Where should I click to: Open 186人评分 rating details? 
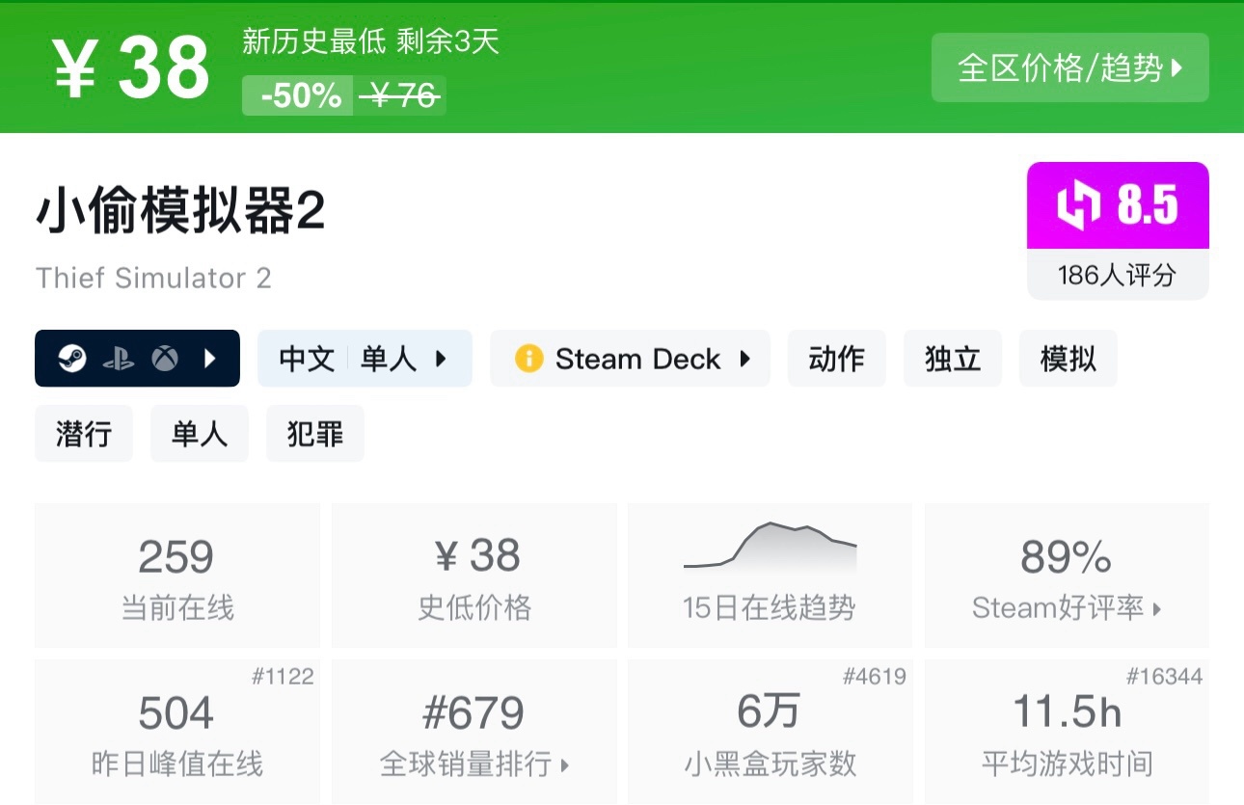pos(1117,274)
